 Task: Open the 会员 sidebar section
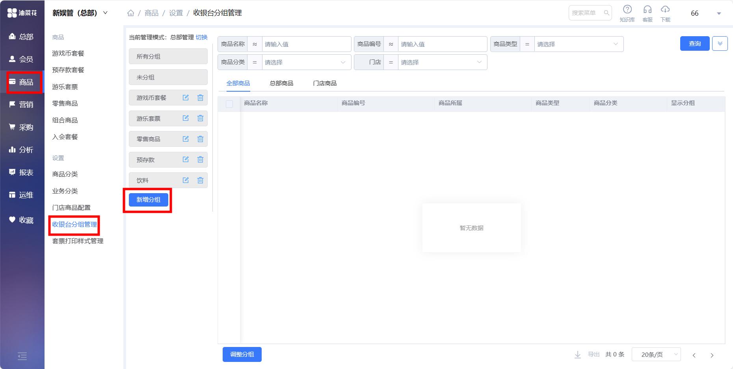[x=22, y=59]
